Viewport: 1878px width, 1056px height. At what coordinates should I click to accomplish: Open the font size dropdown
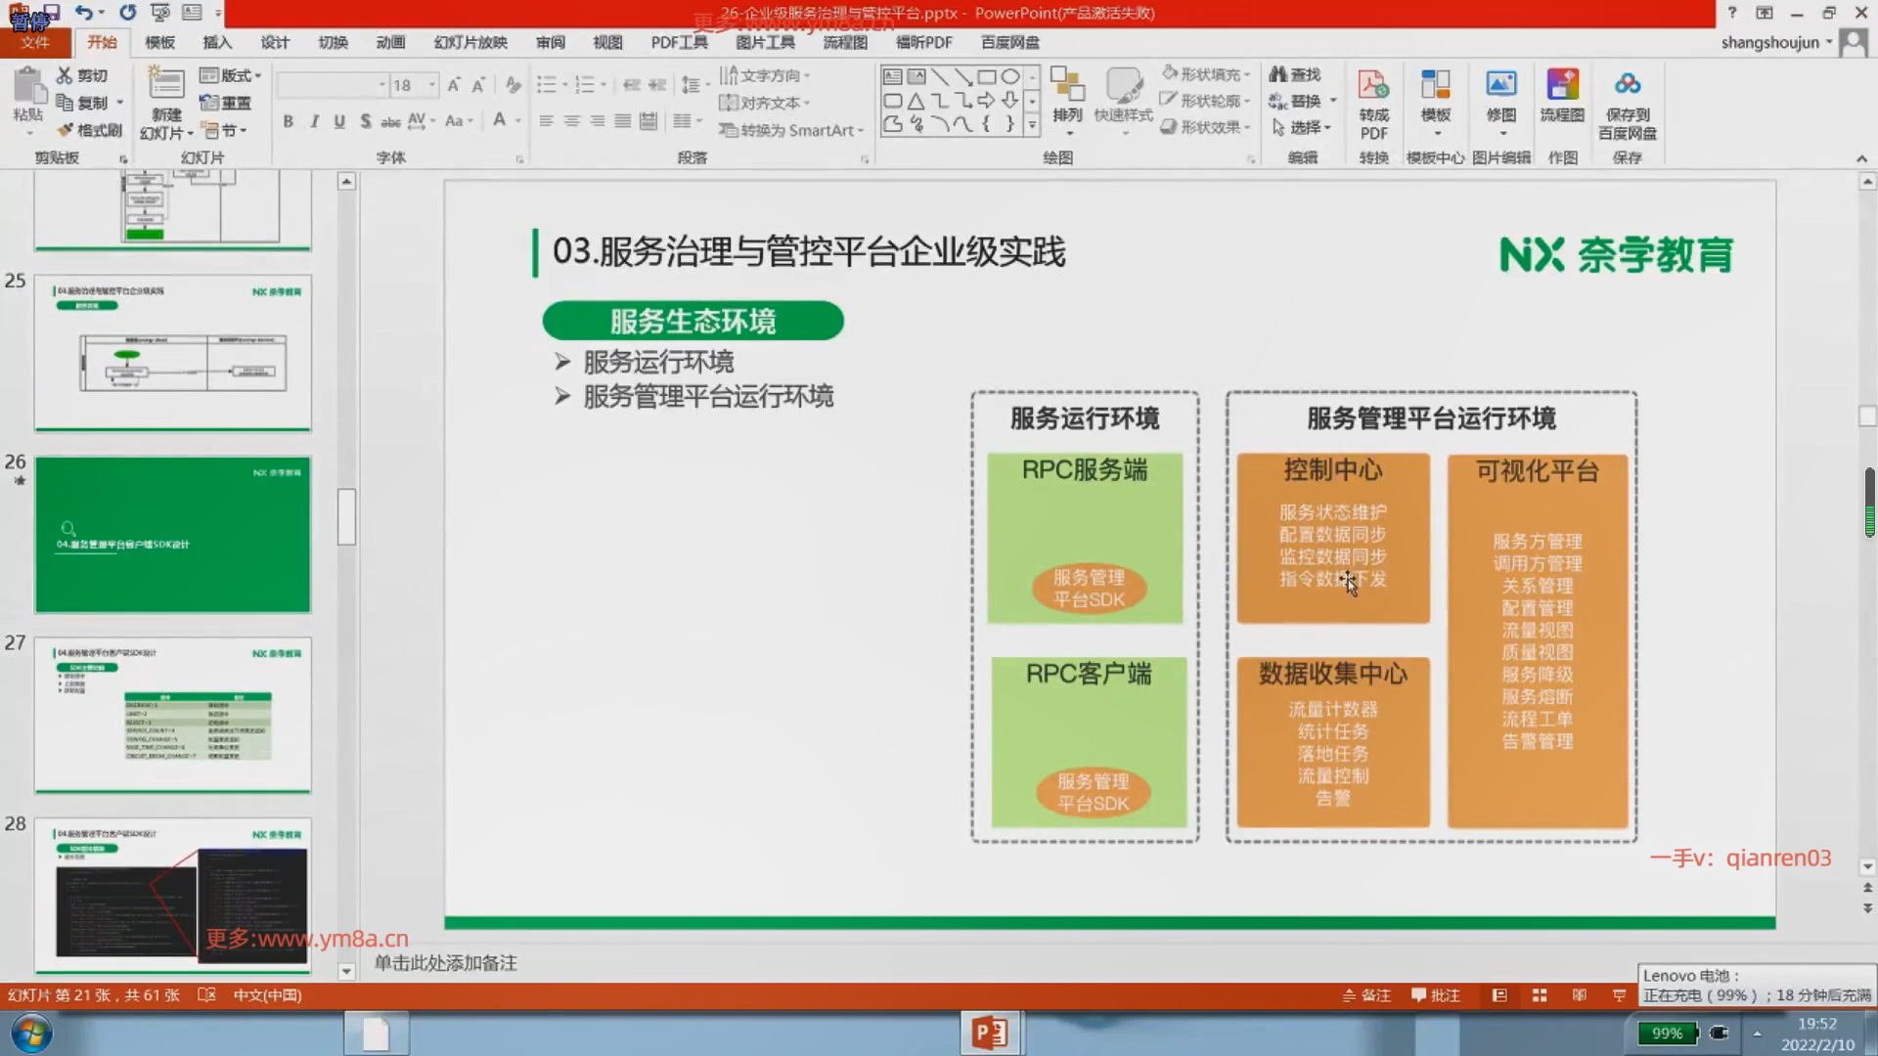click(431, 85)
